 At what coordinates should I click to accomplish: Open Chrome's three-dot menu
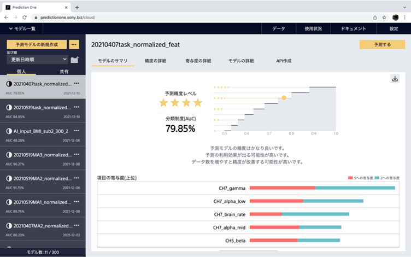[404, 17]
